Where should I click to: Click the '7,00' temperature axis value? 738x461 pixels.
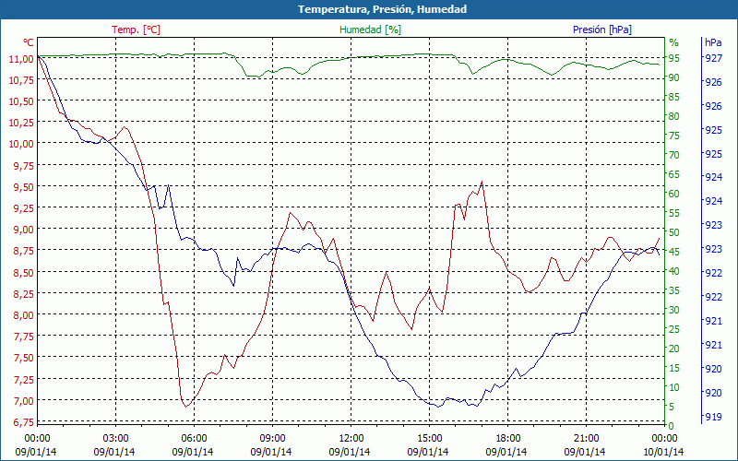(x=24, y=401)
